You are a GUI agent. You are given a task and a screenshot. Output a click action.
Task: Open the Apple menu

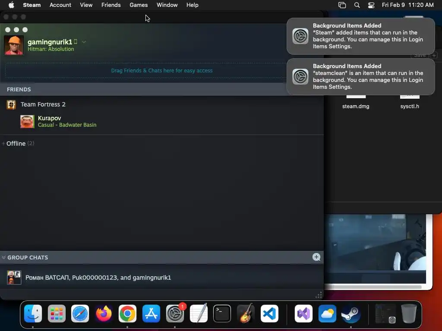(x=11, y=5)
